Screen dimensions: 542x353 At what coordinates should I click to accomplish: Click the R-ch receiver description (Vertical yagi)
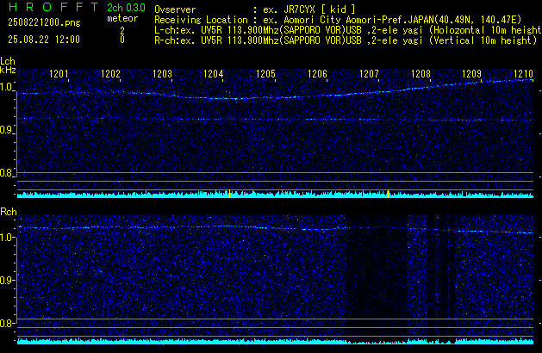pyautogui.click(x=346, y=40)
